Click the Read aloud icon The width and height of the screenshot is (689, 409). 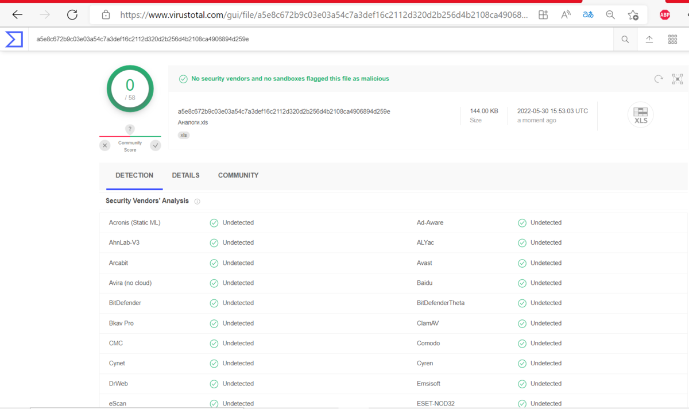tap(566, 15)
